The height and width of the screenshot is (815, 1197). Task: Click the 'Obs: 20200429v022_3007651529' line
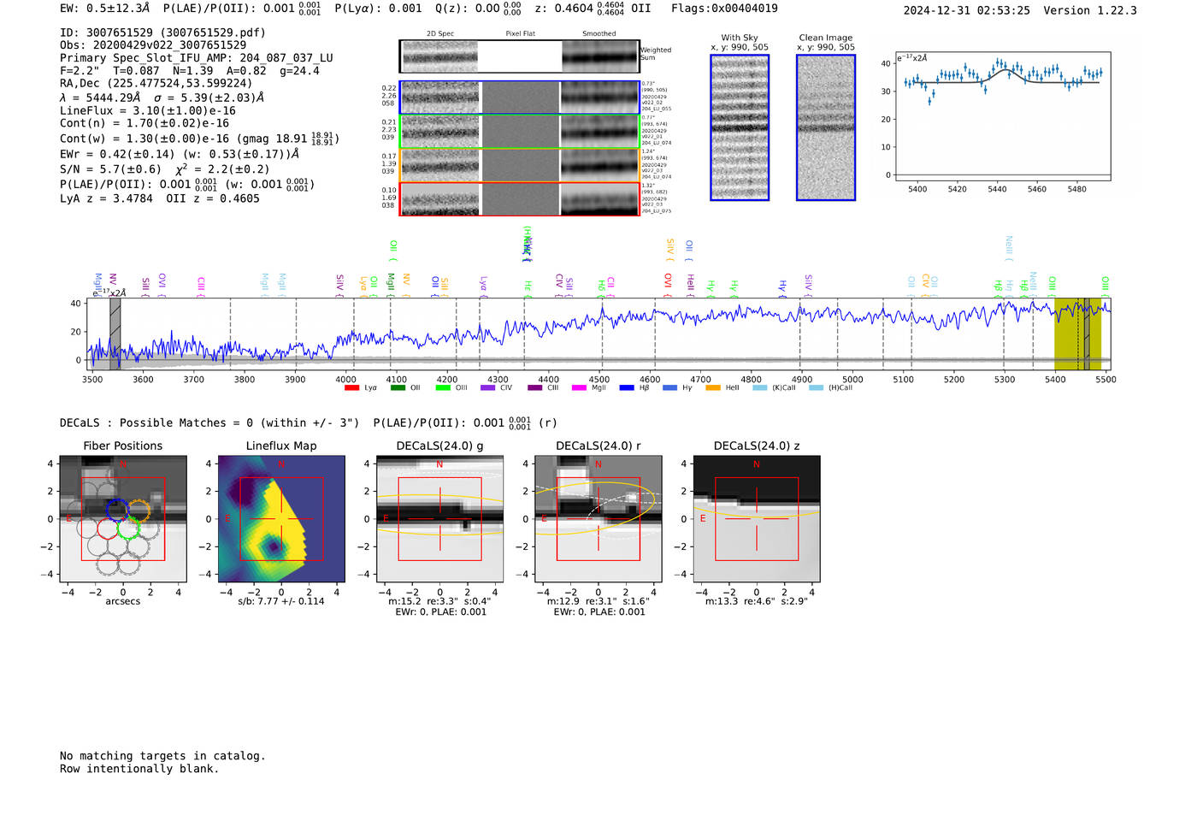tap(153, 45)
